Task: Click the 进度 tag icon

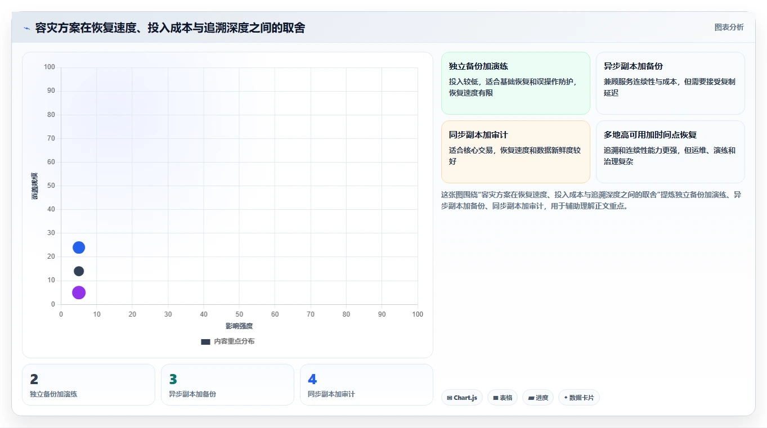Action: click(531, 398)
